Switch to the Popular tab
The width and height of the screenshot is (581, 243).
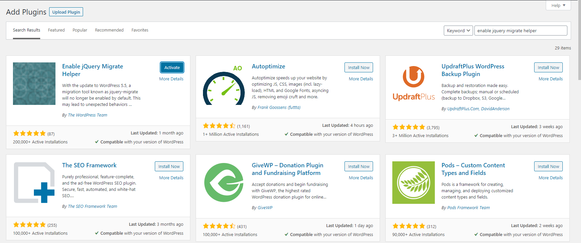click(80, 30)
